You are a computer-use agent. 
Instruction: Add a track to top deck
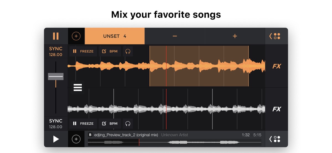pyautogui.click(x=76, y=36)
